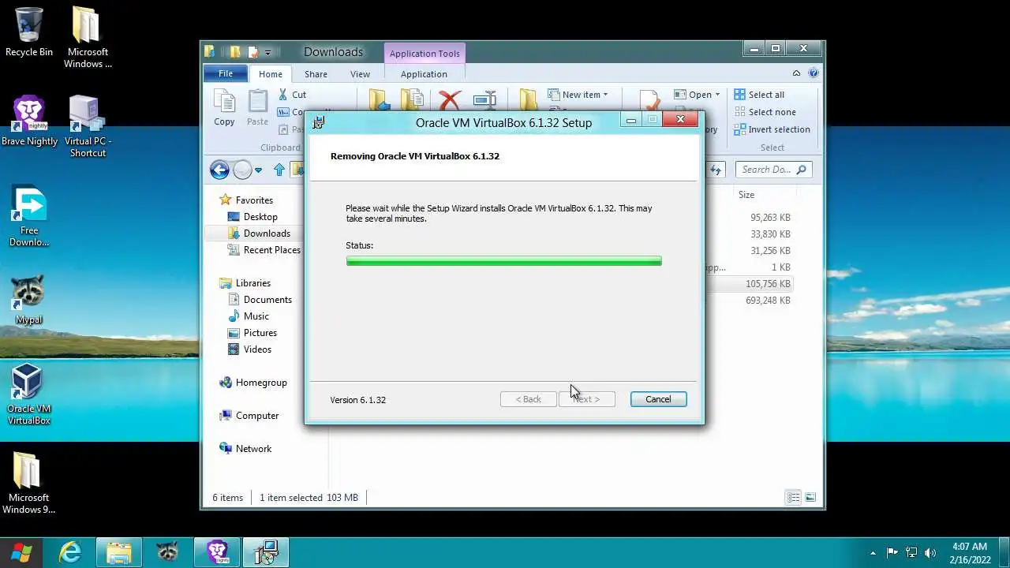Launch Free Download Manager desktop icon

(x=29, y=216)
